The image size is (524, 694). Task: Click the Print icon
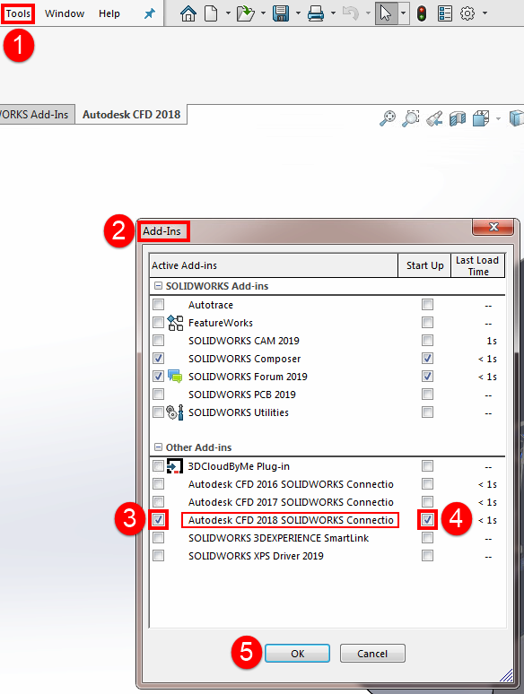[x=315, y=13]
